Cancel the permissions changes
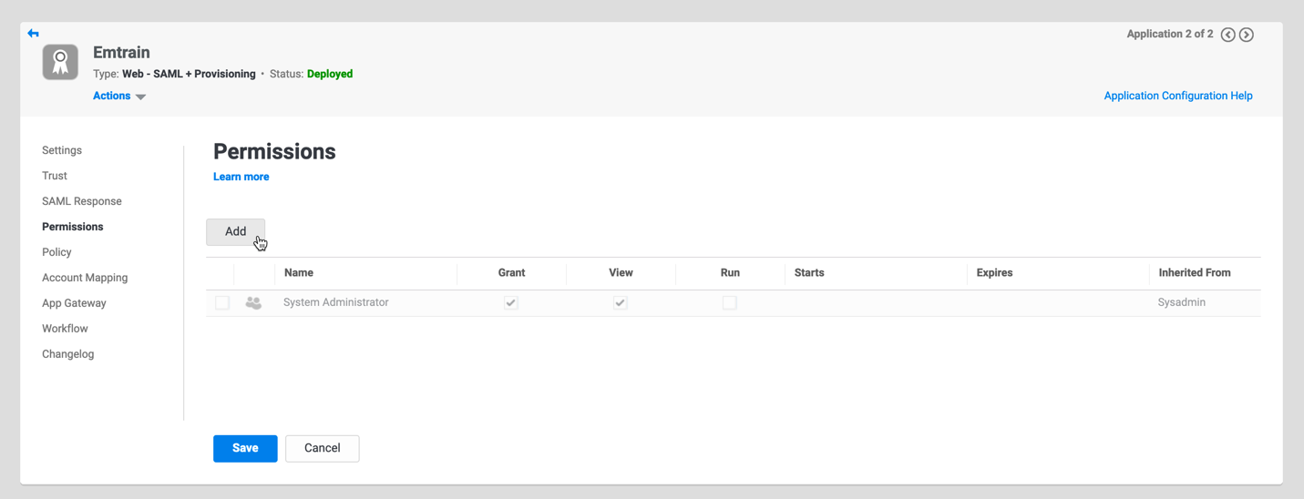Screen dimensions: 1304x499 (x=322, y=448)
